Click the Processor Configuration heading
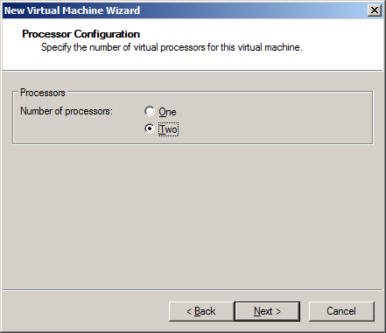 (81, 34)
